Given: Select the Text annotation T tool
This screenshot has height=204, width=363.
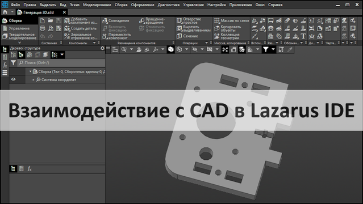Looking at the screenshot, I should tap(303, 36).
